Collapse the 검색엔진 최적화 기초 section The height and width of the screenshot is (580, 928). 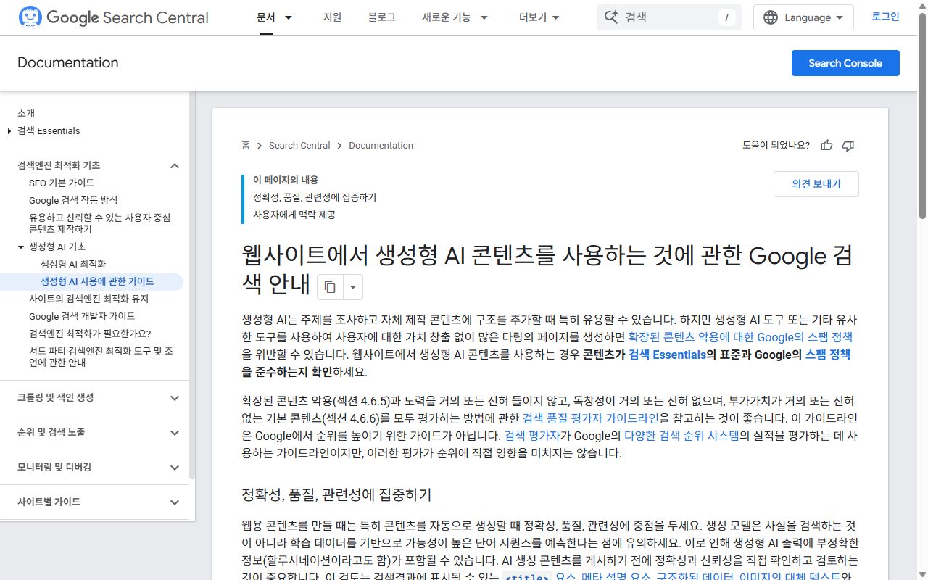[174, 166]
